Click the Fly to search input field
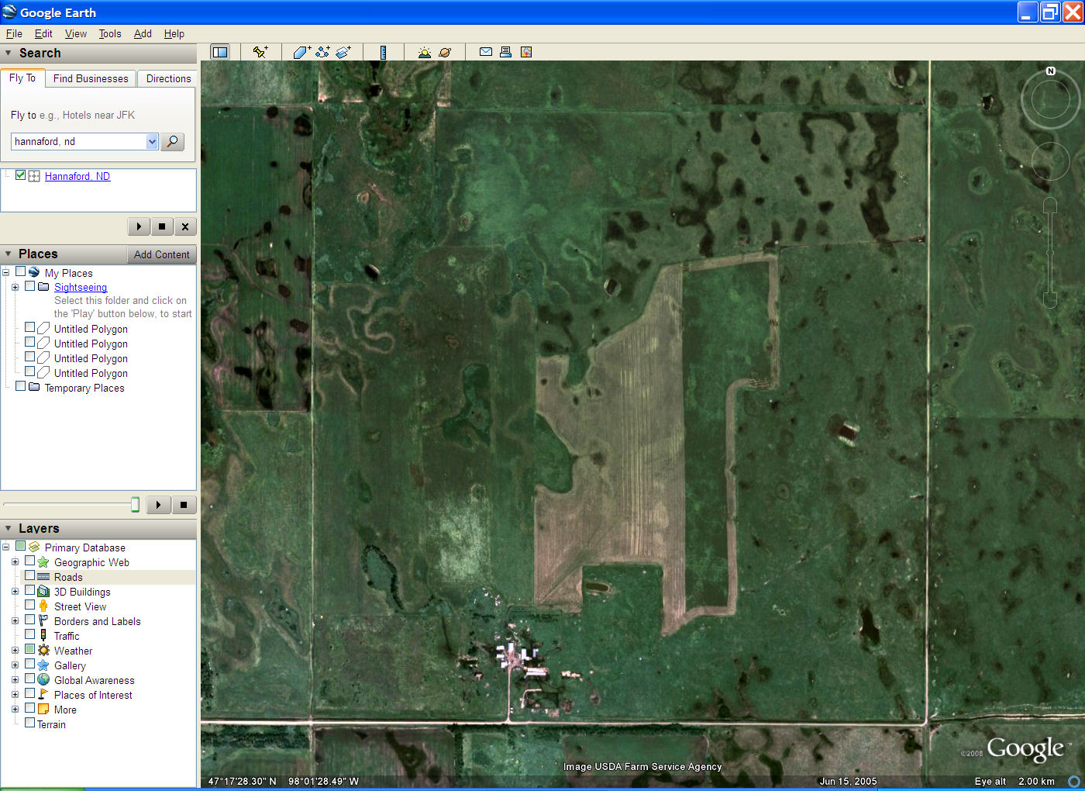The image size is (1085, 791). (78, 141)
